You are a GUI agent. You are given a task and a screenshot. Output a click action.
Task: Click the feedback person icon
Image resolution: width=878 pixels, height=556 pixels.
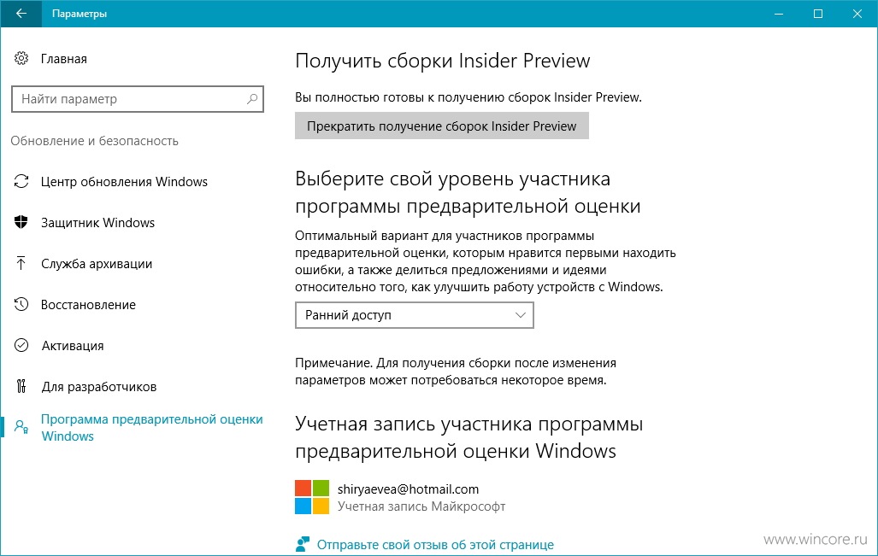[303, 544]
